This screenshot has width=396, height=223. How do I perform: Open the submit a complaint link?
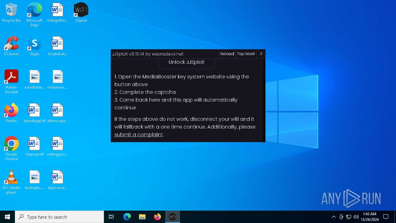point(139,134)
